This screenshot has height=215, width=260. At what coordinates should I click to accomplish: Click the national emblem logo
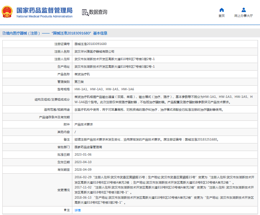click(x=7, y=12)
